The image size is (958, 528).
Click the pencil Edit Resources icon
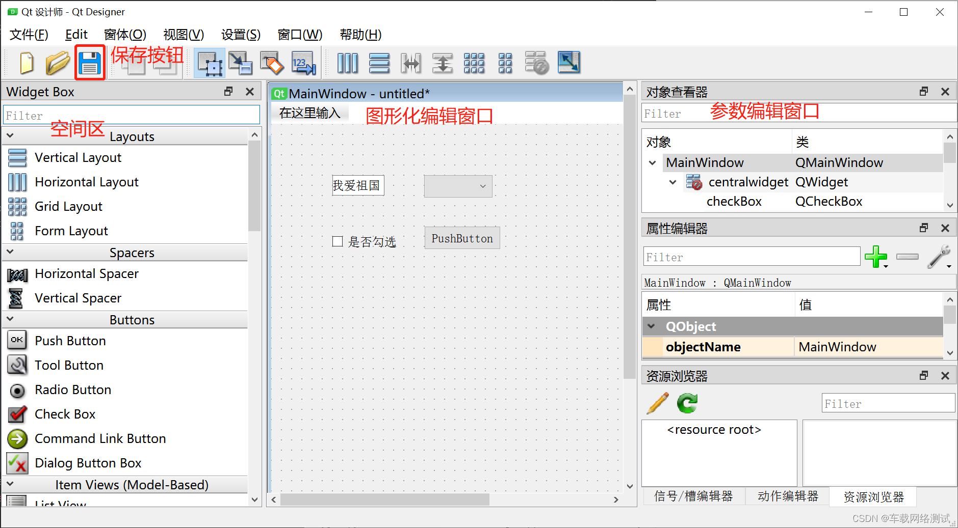pyautogui.click(x=658, y=403)
